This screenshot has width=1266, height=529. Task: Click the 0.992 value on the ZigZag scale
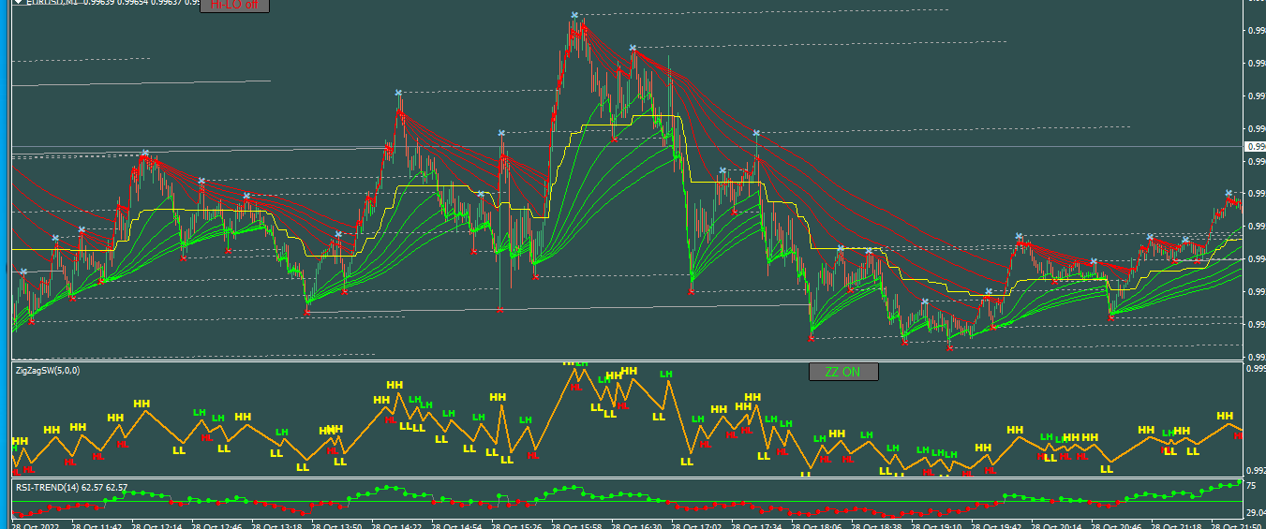tap(1256, 471)
